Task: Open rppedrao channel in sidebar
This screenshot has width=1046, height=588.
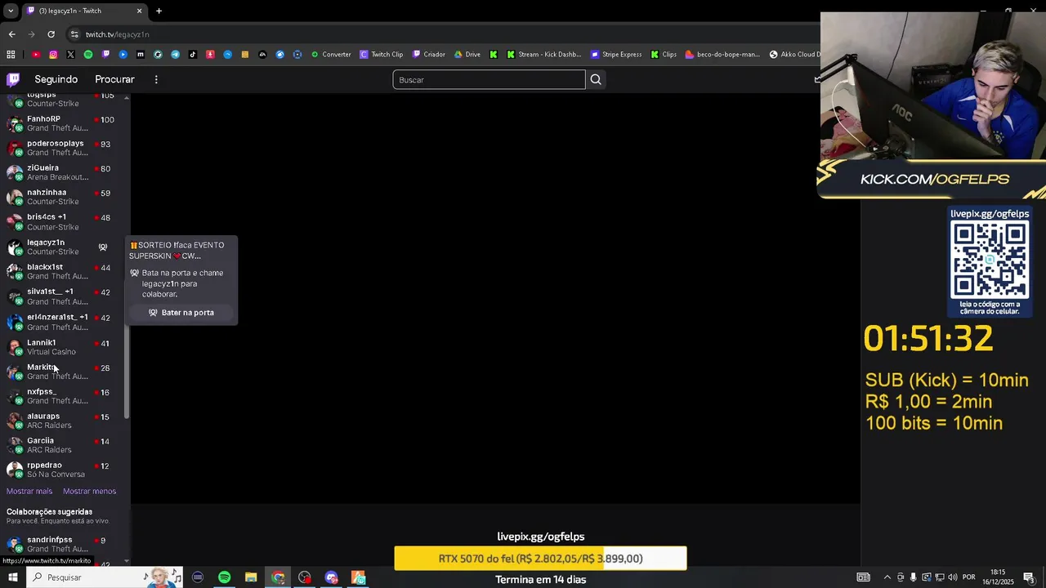Action: [64, 470]
